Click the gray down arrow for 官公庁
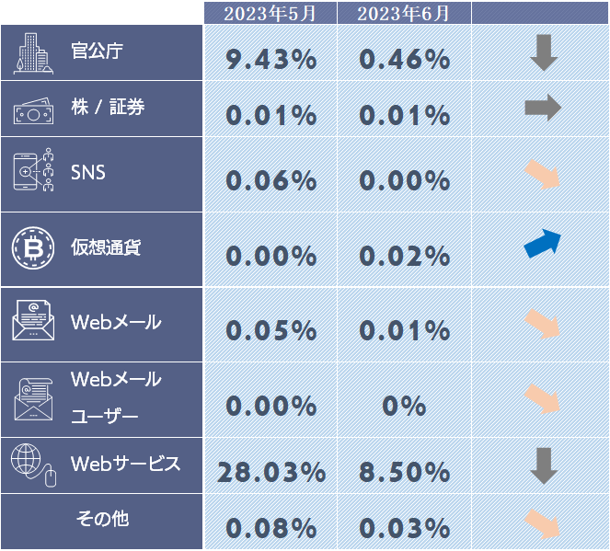 [544, 53]
